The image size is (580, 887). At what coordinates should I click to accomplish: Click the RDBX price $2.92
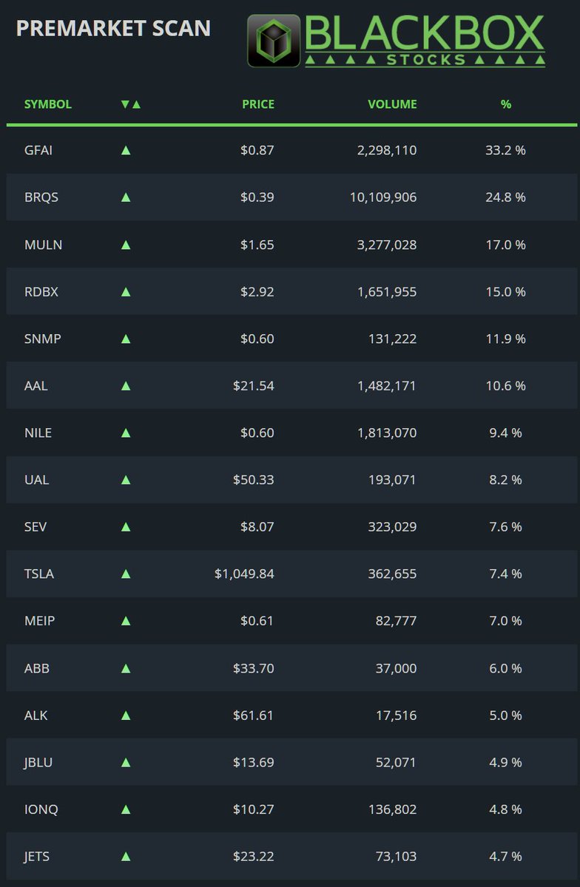tap(257, 291)
